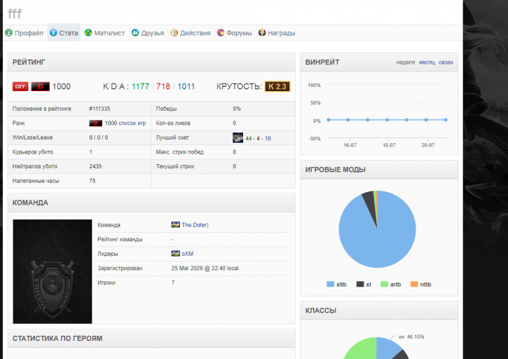Open leader oXM profile link
The image size is (508, 359).
[187, 254]
